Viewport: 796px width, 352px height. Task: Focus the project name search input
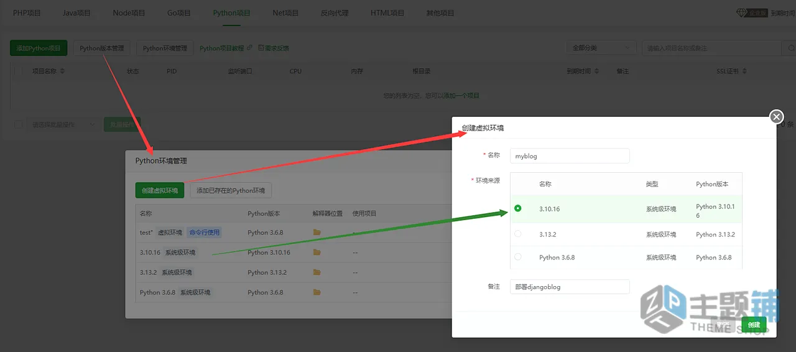point(712,48)
